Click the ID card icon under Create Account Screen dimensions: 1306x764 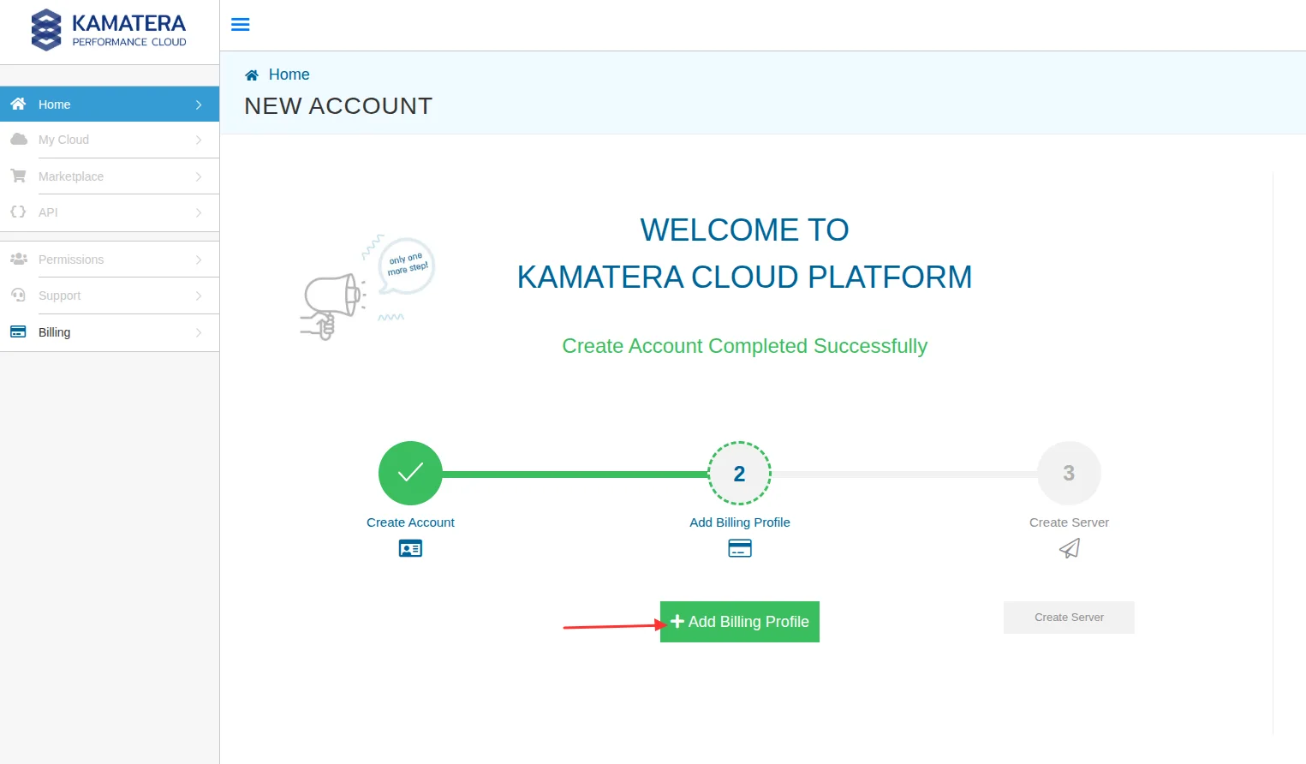[410, 548]
